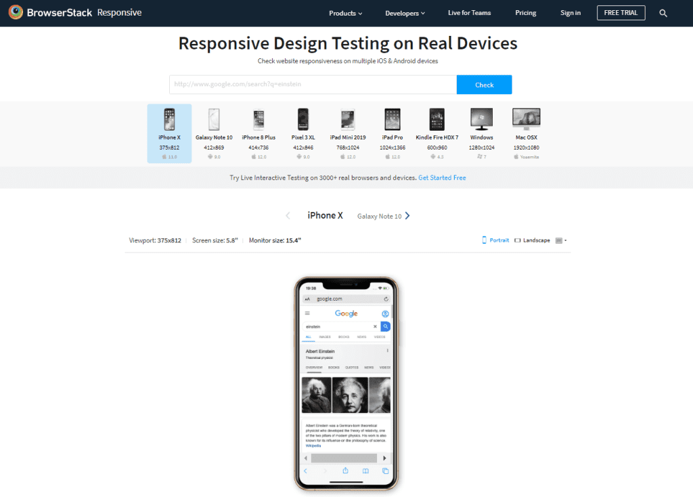Open the BOOKS tab in Google preview
693x497 pixels.
coord(344,337)
